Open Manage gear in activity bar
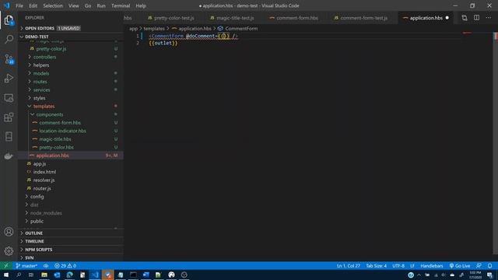The image size is (498, 280). click(9, 250)
